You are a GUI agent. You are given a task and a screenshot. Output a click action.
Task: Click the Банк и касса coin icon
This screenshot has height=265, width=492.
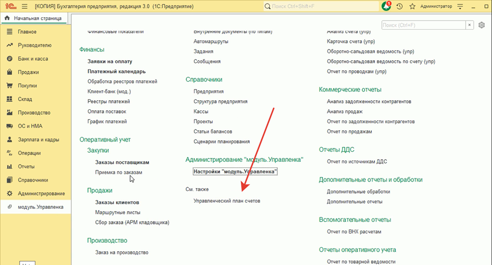tap(10, 59)
